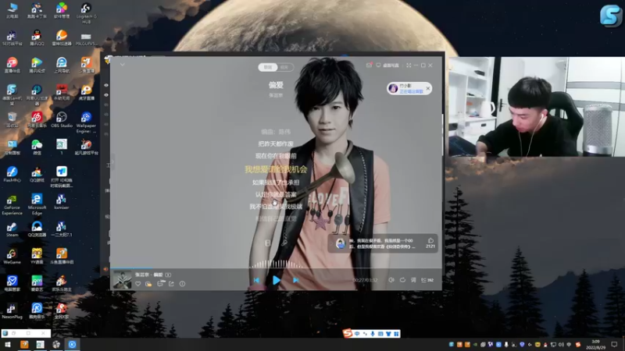Open the 腾讯QQ penguin desktop shortcut
The height and width of the screenshot is (351, 625).
coord(37,37)
